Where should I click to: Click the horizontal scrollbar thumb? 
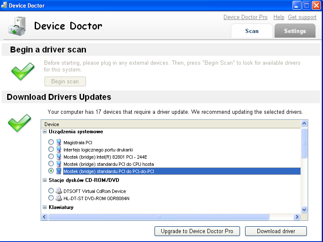159,217
